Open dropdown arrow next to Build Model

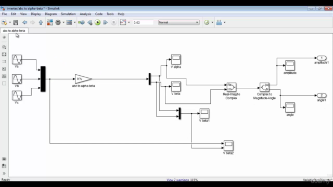tap(224, 22)
